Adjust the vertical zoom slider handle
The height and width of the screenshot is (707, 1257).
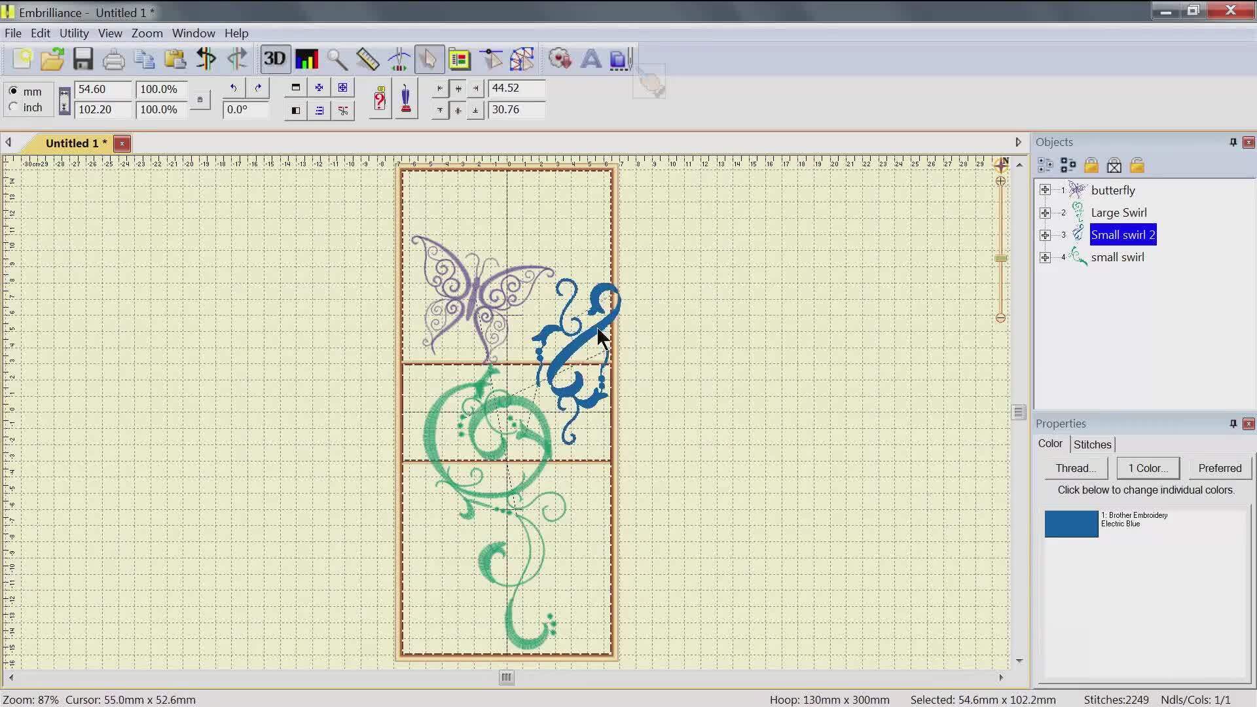(x=1000, y=259)
